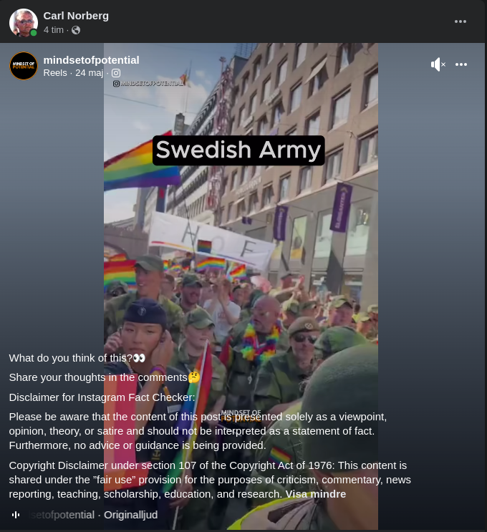Click the MINDSETOFPOTENTIAL watermark in video

(x=148, y=84)
